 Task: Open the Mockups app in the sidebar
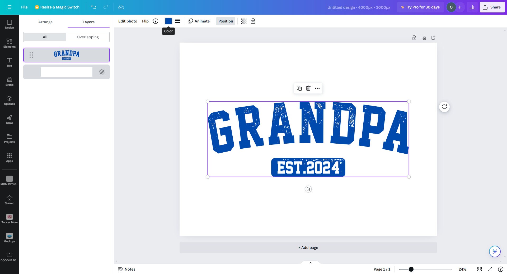point(10,238)
